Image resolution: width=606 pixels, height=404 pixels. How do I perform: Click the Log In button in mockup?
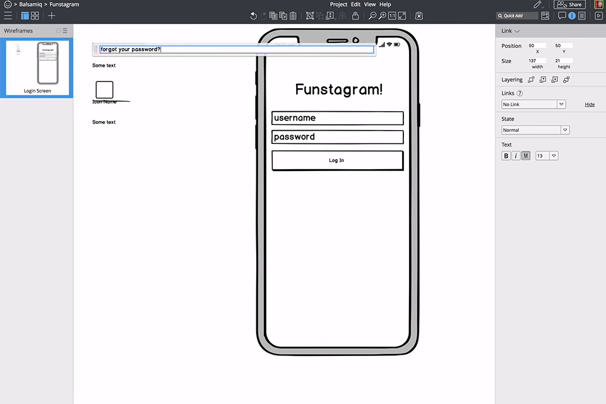(x=337, y=160)
